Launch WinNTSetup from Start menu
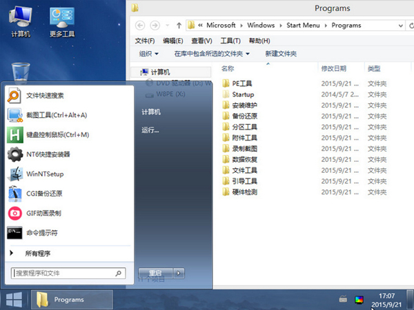Screen dimensions: 414x310 coord(44,174)
